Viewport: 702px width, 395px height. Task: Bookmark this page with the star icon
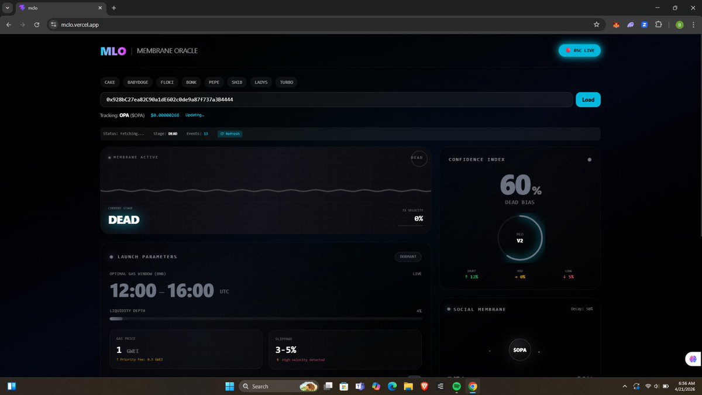pyautogui.click(x=596, y=25)
